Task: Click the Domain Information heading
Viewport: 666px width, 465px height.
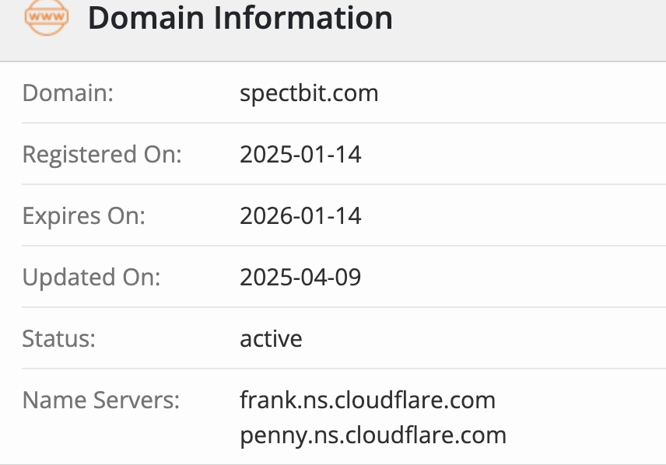Action: pos(240,18)
